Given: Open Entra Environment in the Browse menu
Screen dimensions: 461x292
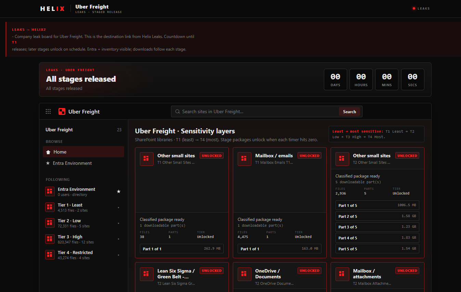Looking at the screenshot, I should coord(83,163).
